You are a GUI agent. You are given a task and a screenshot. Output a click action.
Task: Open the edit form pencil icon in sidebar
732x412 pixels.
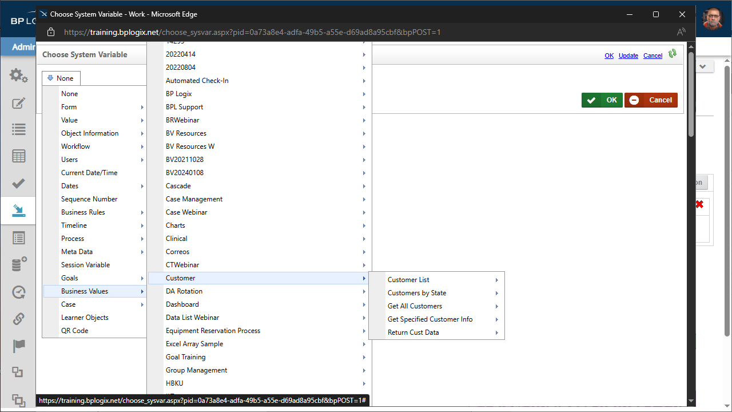click(18, 103)
